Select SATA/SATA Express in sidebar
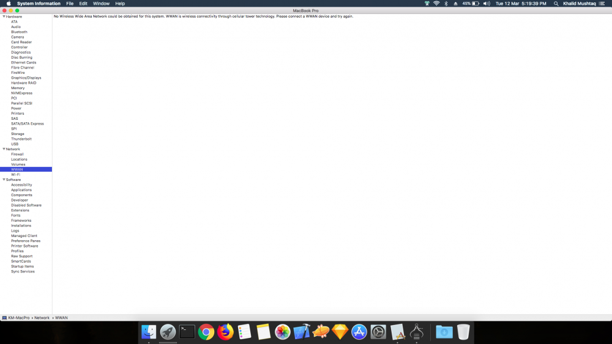 28,124
